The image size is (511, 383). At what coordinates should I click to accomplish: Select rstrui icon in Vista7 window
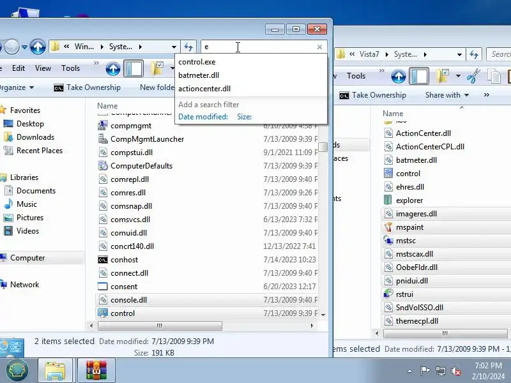click(x=388, y=294)
